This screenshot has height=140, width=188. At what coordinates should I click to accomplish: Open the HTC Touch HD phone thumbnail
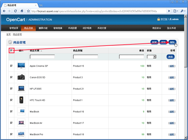21,100
